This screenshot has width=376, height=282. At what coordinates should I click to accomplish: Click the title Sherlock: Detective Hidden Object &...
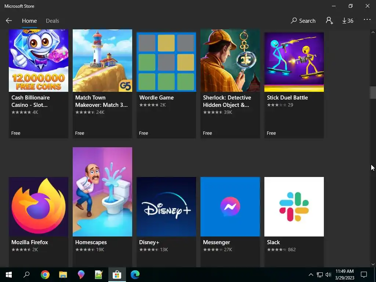point(227,101)
